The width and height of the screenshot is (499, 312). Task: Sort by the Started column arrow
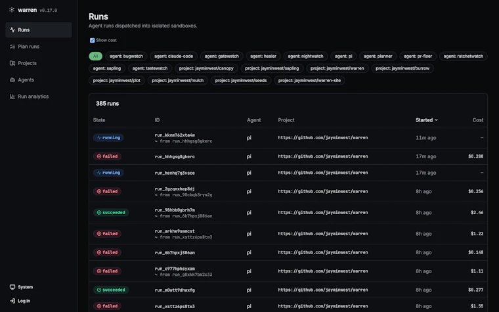(437, 120)
